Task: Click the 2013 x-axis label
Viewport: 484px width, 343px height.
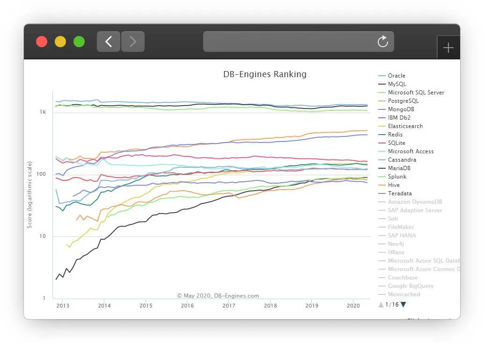Action: coord(63,306)
